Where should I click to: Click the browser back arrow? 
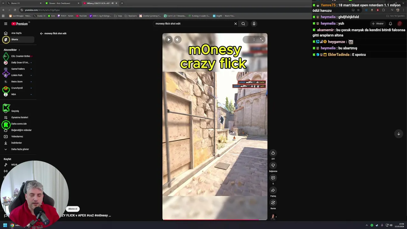(3, 10)
